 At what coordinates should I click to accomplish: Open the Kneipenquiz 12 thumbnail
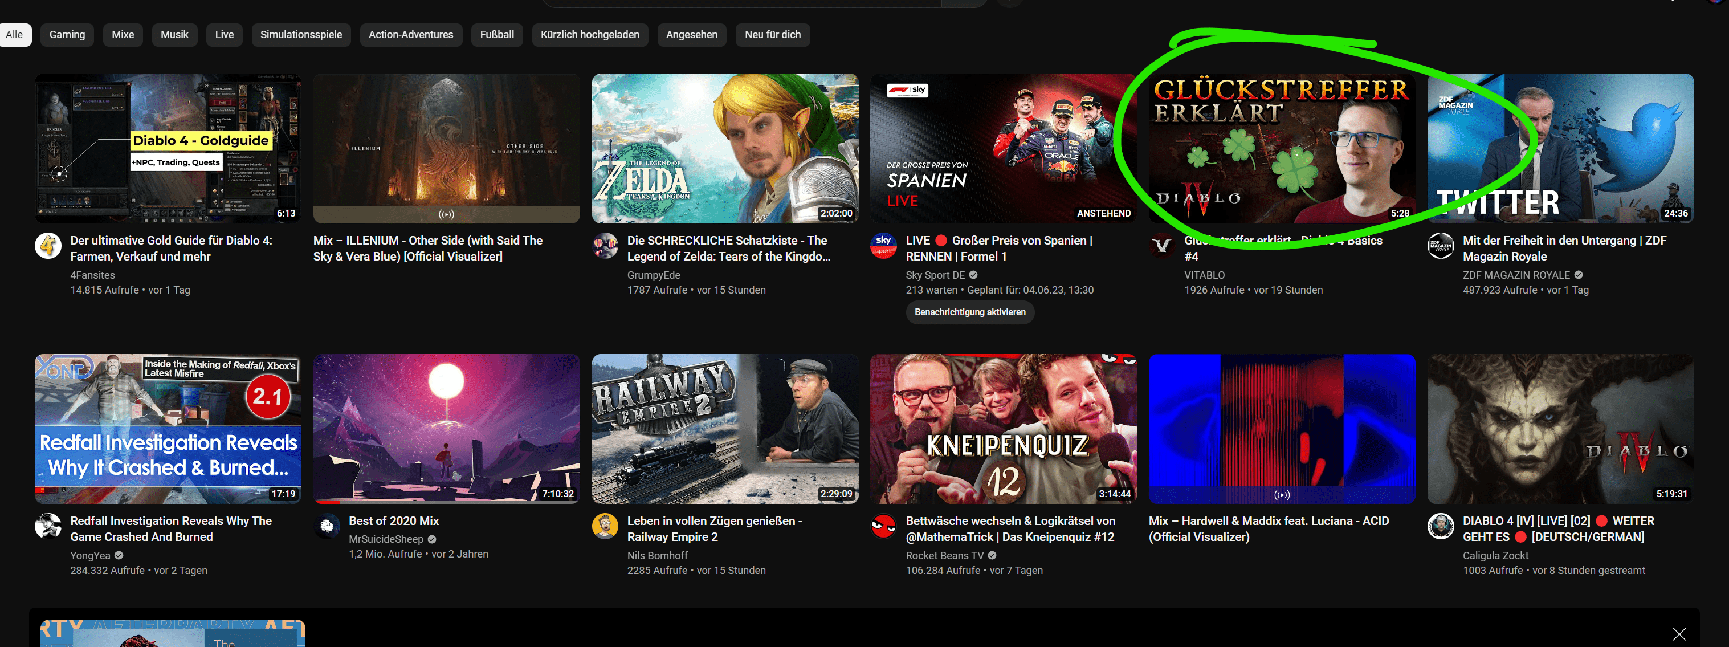pos(1004,429)
